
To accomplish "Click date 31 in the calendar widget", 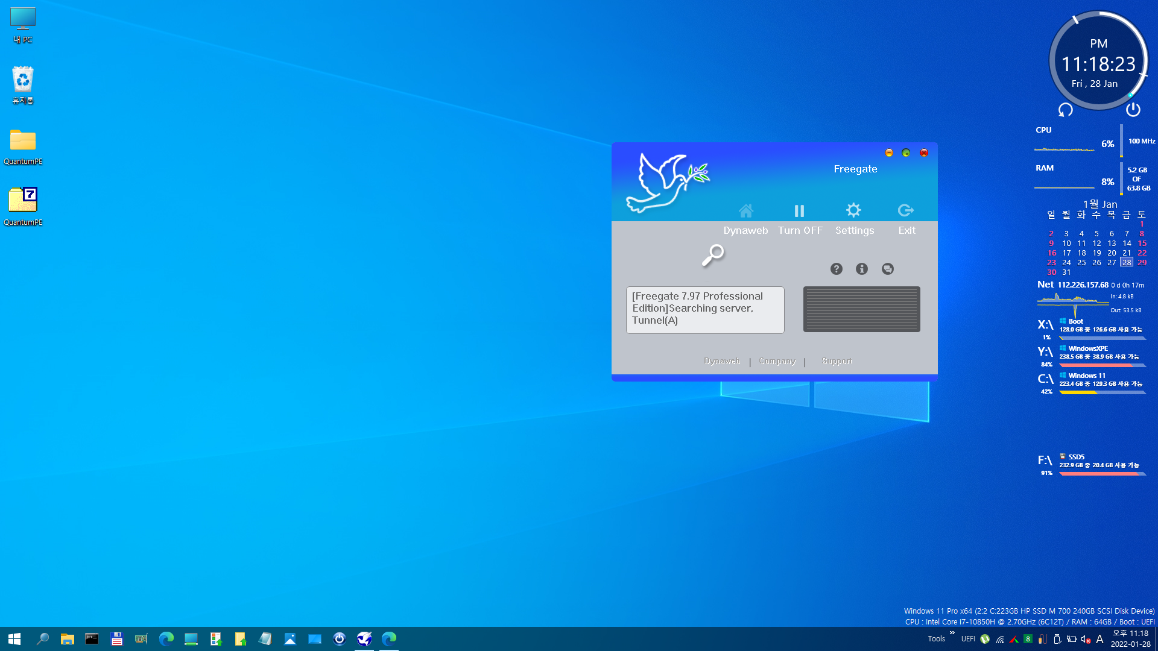I will [1066, 272].
